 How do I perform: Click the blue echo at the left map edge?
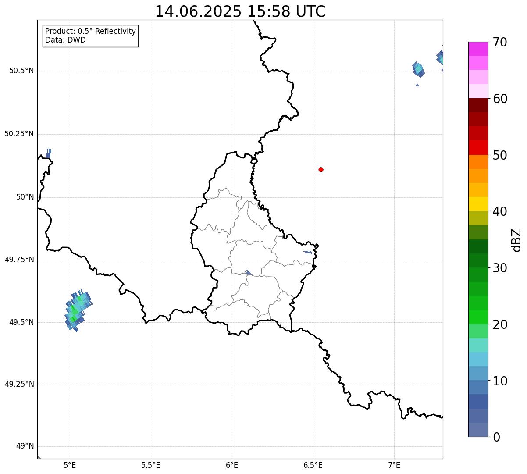pyautogui.click(x=48, y=153)
